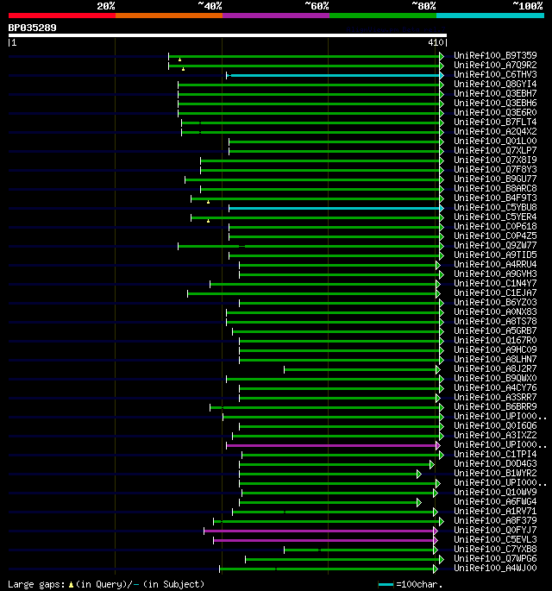Select the UniRef100_Q01L00 label
The height and width of the screenshot is (591, 552).
click(495, 141)
